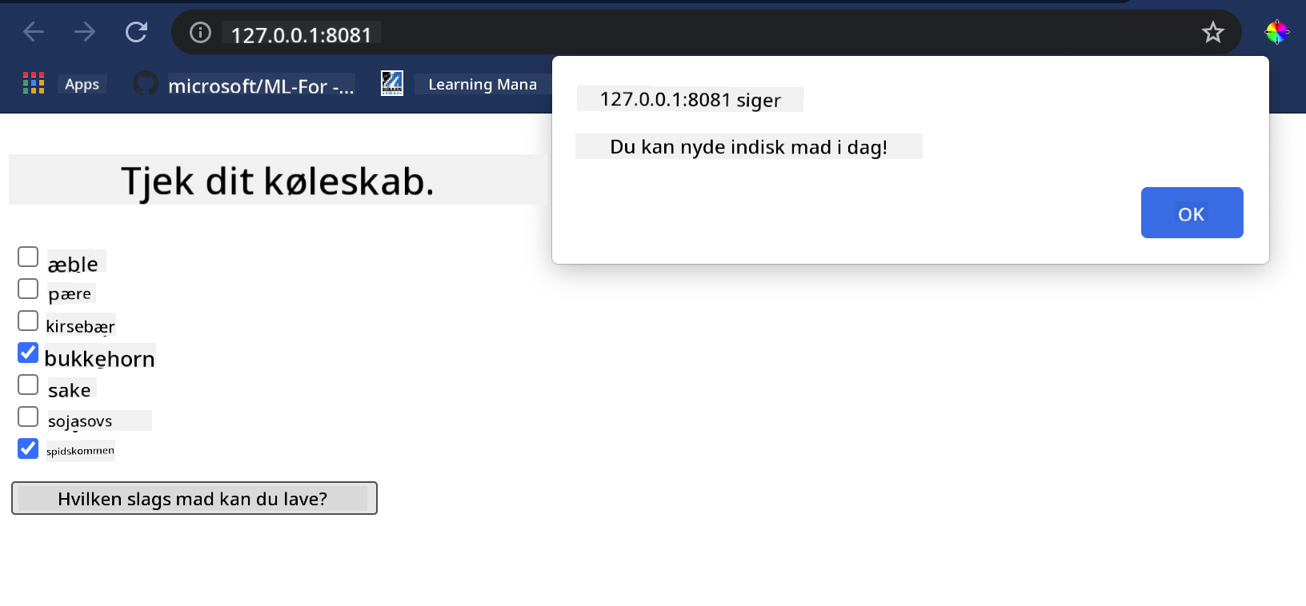Click the site info icon in address bar
This screenshot has width=1306, height=606.
pyautogui.click(x=200, y=32)
